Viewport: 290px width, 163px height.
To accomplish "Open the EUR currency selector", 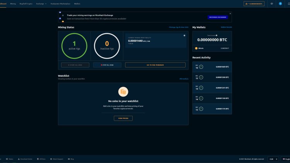I will pos(274,159).
